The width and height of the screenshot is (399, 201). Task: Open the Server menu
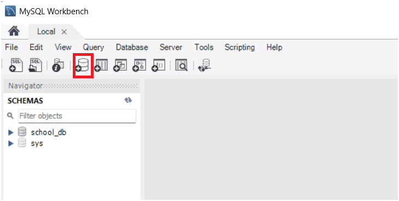pos(171,48)
